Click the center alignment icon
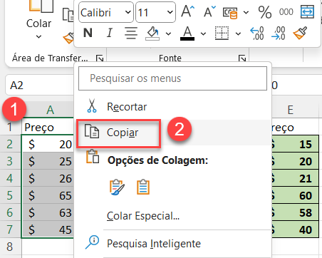The width and height of the screenshot is (322, 258). [131, 33]
